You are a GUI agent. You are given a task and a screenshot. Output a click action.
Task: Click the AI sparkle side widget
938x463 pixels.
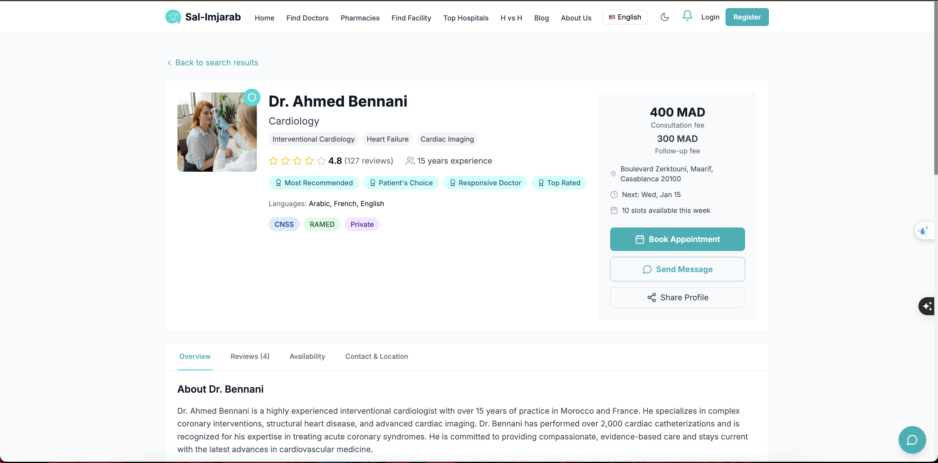click(927, 306)
